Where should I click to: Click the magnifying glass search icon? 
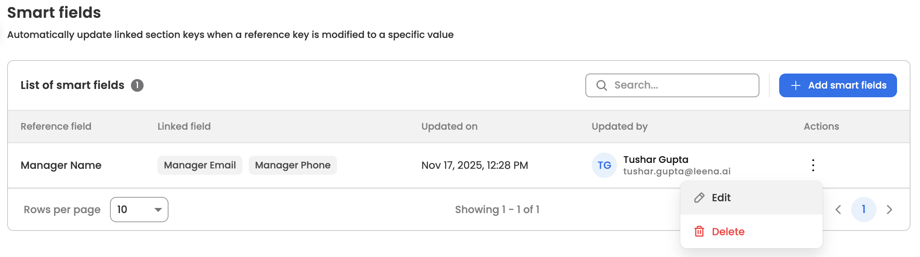coord(601,85)
